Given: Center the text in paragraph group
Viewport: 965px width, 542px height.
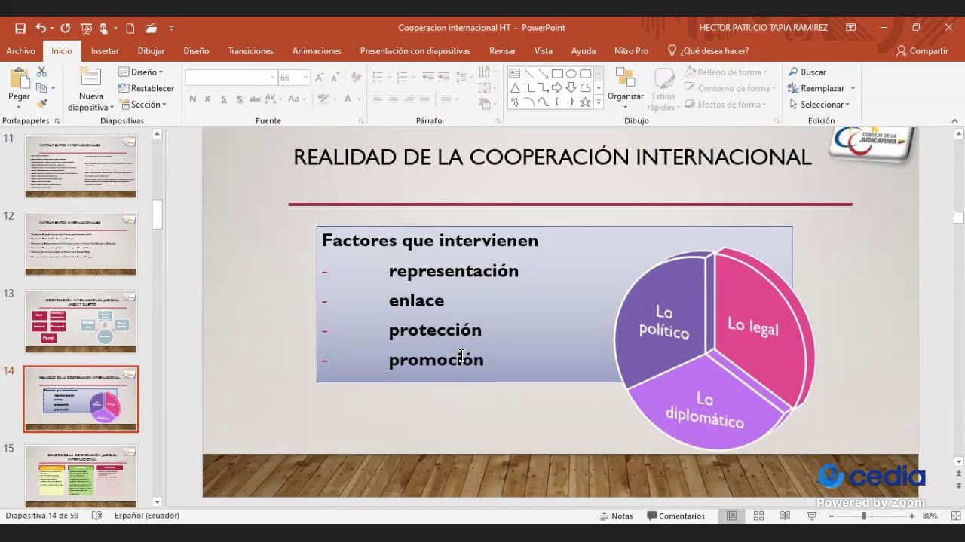Looking at the screenshot, I should pos(393,99).
